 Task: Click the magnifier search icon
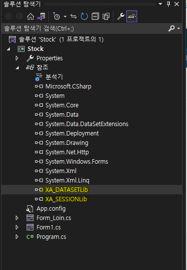click(x=172, y=28)
